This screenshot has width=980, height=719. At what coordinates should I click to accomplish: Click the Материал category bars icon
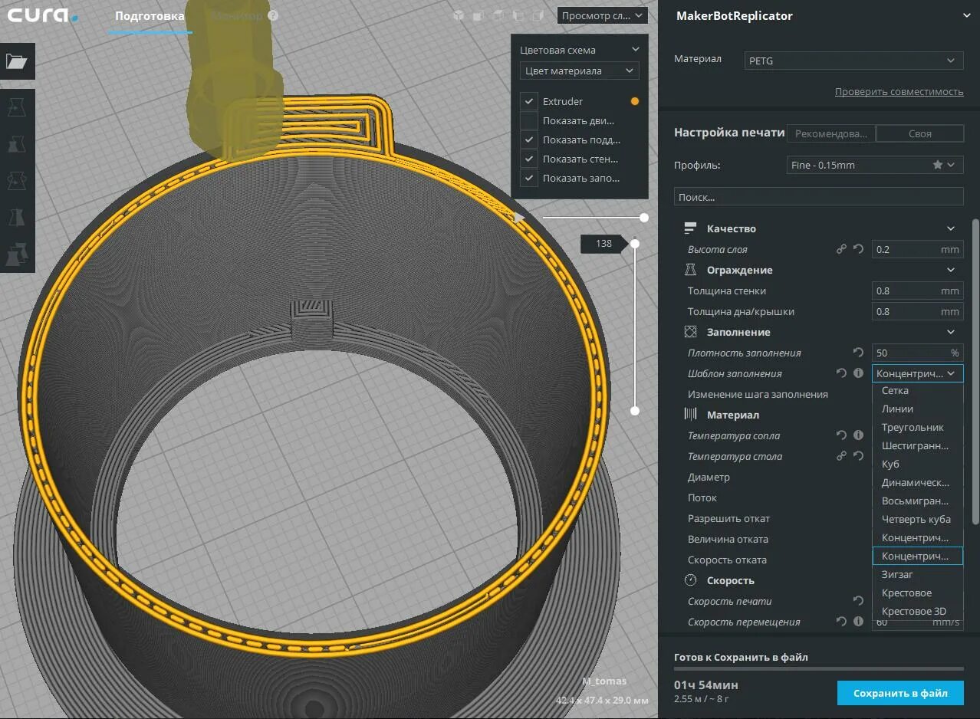690,415
